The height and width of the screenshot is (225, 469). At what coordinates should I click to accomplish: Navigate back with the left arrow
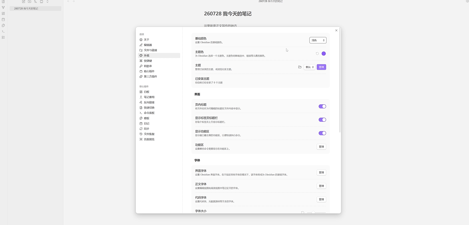click(68, 1)
